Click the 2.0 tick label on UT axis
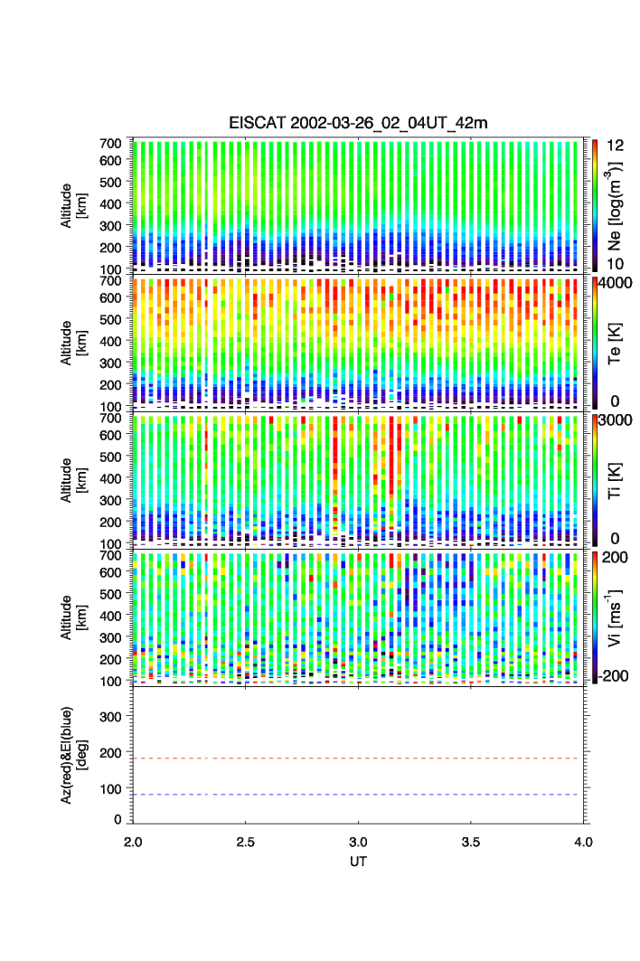This screenshot has width=640, height=961. (x=133, y=842)
